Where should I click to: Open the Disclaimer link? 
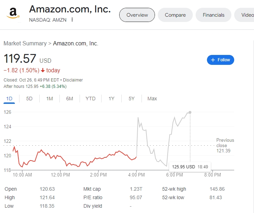click(73, 80)
